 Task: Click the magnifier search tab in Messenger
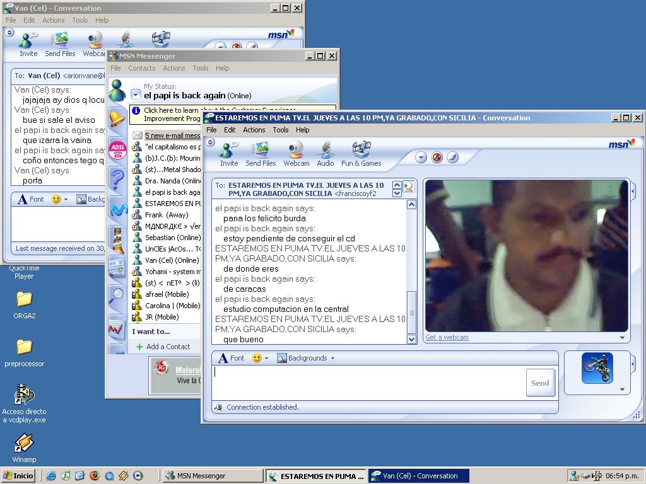(117, 296)
